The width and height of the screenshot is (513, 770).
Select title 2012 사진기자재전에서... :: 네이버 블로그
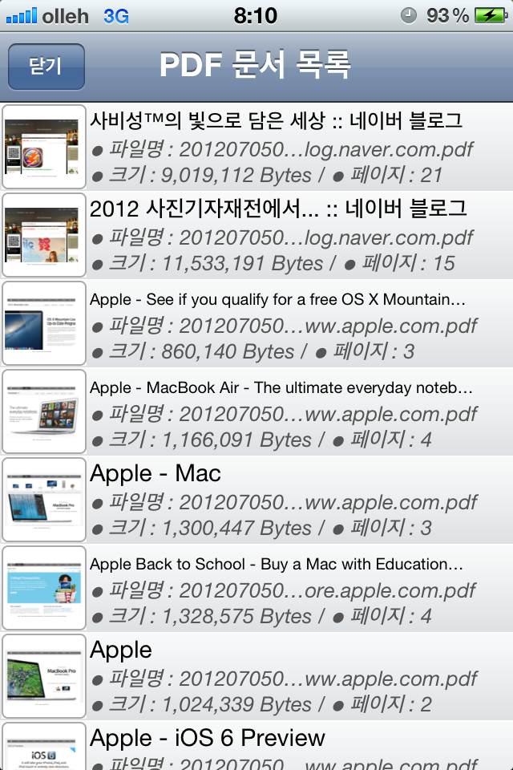click(x=278, y=209)
